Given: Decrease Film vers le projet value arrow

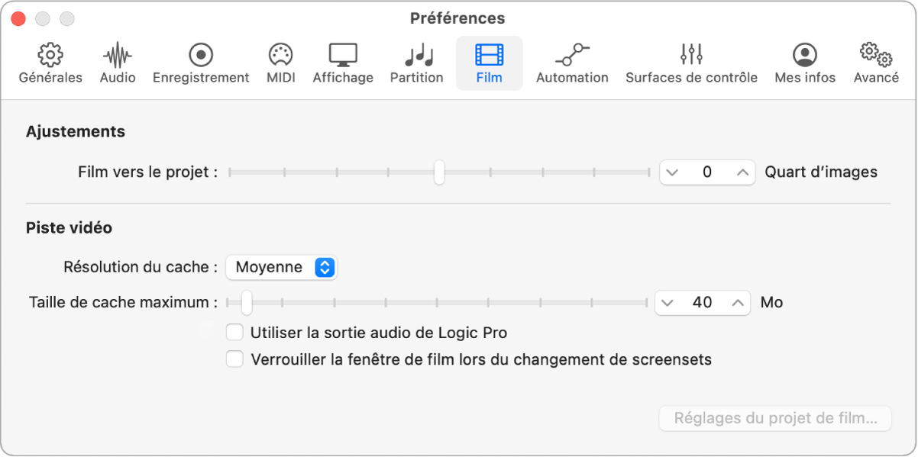Looking at the screenshot, I should (672, 172).
